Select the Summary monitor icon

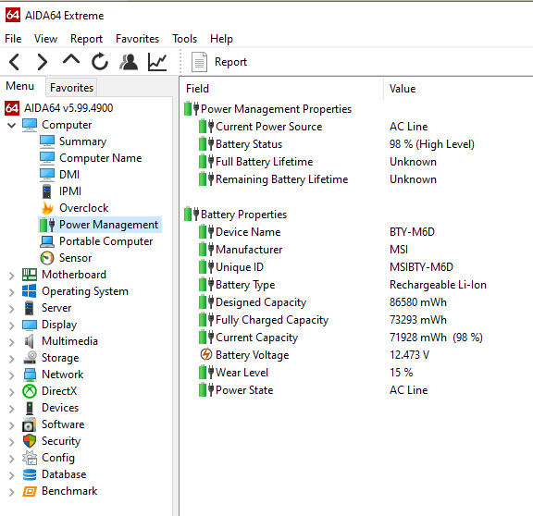[x=47, y=141]
